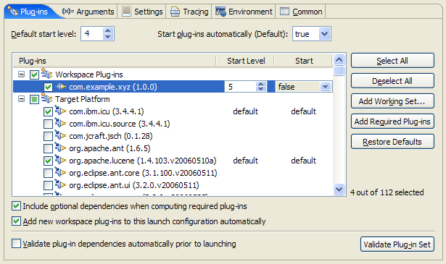Switch to the Tracing tab
The width and height of the screenshot is (446, 264).
[189, 12]
